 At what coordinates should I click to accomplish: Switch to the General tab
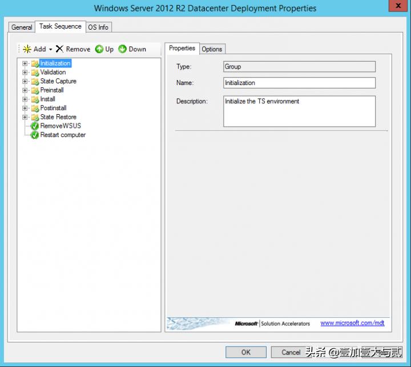22,27
